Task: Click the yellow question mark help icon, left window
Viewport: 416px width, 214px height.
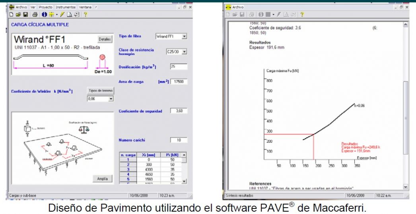Action: point(86,15)
